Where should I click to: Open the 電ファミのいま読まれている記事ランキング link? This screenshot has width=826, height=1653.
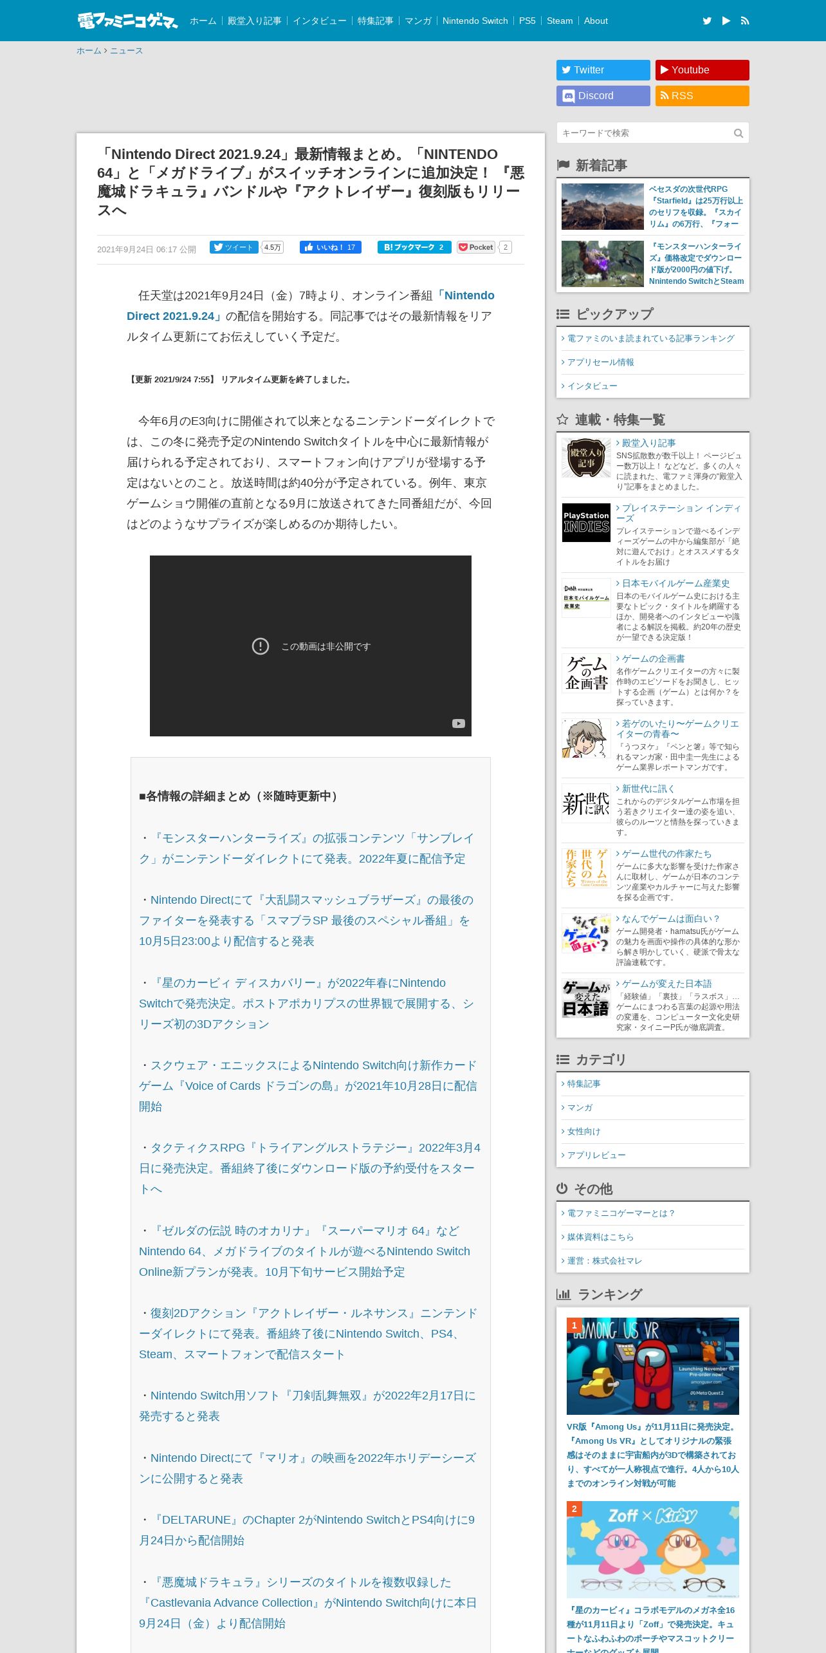point(650,339)
